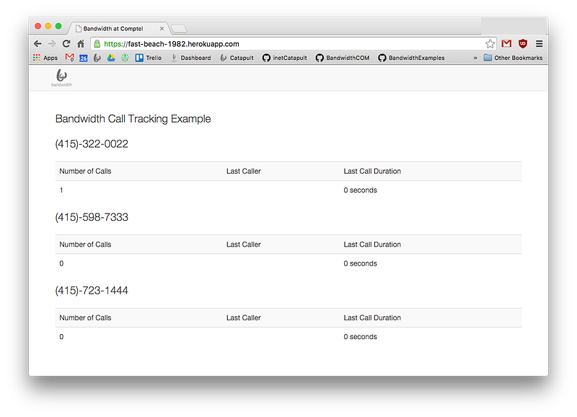The width and height of the screenshot is (577, 417).
Task: Click 0 seconds duration for (415)-723-1444
Action: (x=360, y=337)
